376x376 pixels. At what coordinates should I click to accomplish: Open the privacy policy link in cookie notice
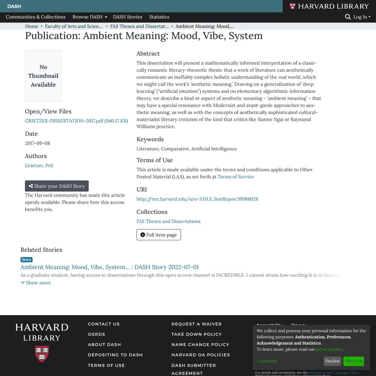point(329,349)
